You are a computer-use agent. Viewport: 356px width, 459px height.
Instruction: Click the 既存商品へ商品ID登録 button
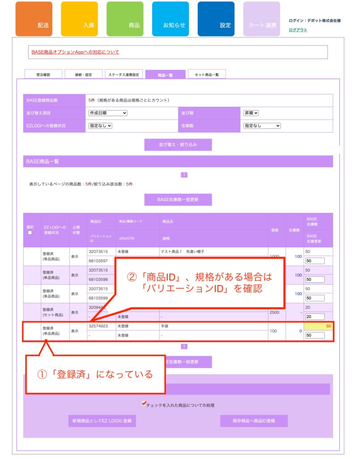pos(254,421)
